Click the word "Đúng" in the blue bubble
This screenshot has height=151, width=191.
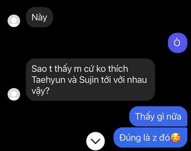pyautogui.click(x=130, y=138)
